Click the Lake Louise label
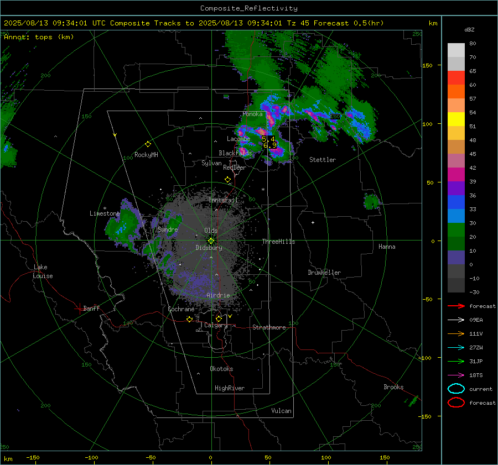Viewport: 498px width, 465px height. pyautogui.click(x=43, y=271)
